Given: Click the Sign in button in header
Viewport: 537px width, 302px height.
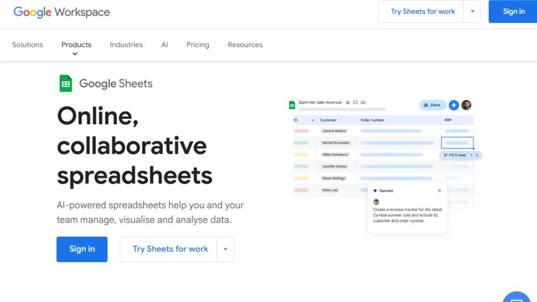Looking at the screenshot, I should [513, 12].
